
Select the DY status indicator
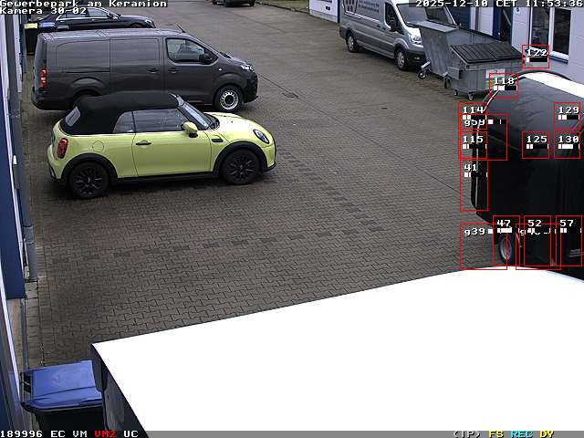pyautogui.click(x=546, y=433)
